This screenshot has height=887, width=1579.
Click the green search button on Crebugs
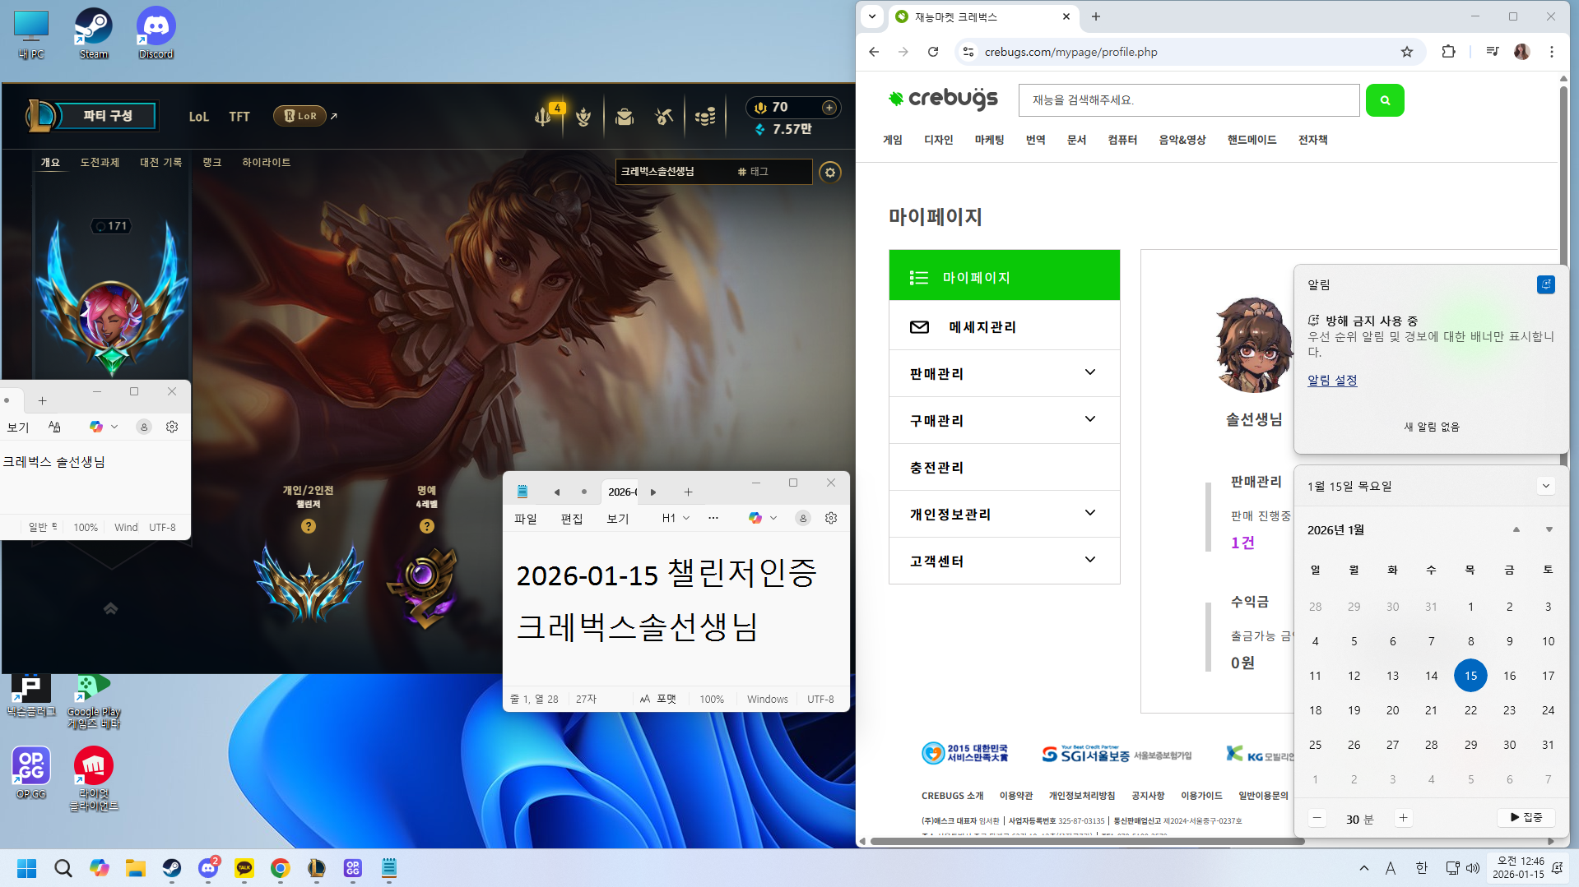click(1385, 100)
